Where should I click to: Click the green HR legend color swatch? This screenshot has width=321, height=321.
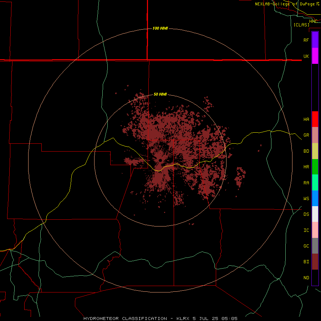point(315,167)
